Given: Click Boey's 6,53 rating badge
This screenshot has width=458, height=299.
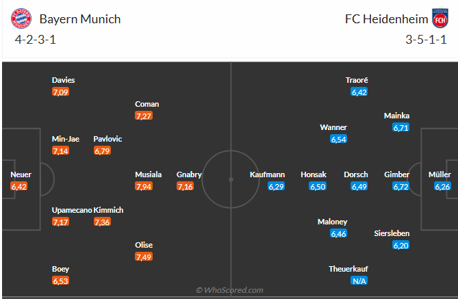Looking at the screenshot, I should click(61, 281).
